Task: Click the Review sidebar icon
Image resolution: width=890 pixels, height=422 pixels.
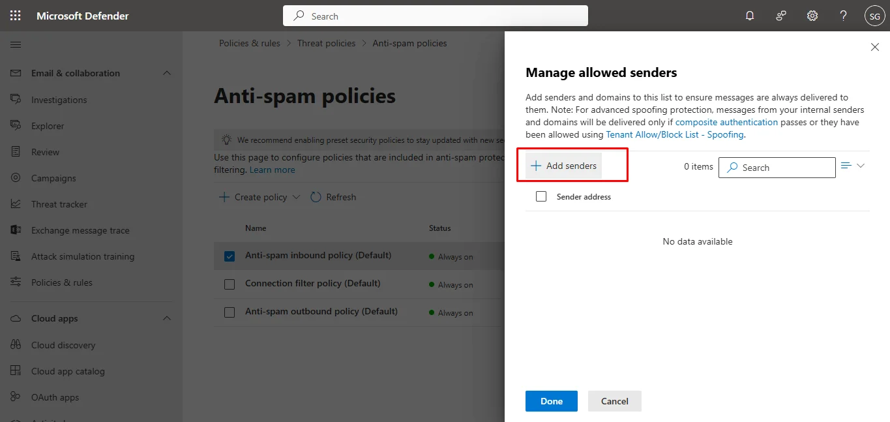Action: coord(16,151)
